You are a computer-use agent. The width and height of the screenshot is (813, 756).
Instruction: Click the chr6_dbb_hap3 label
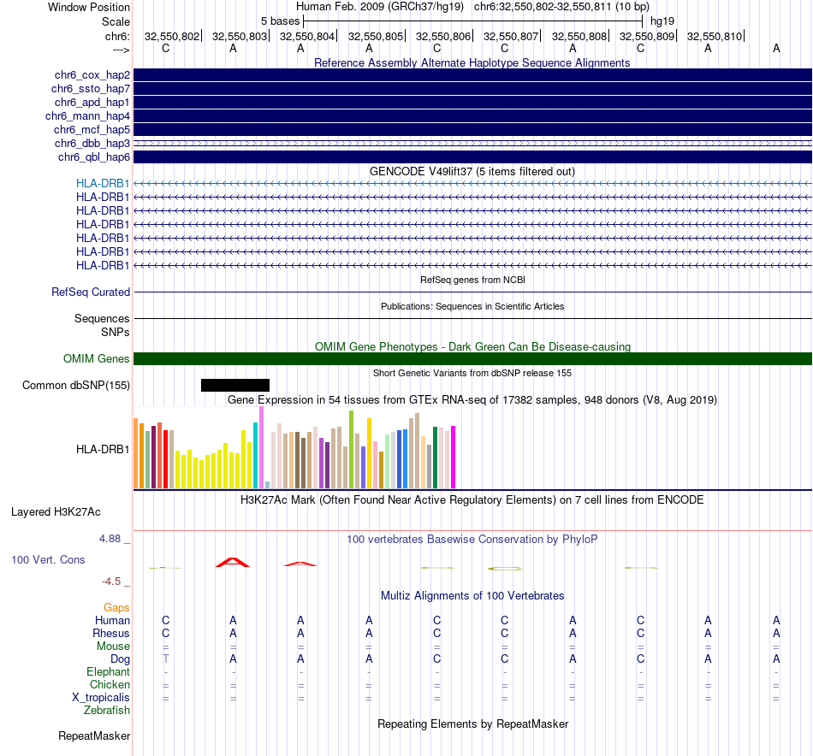click(x=92, y=143)
